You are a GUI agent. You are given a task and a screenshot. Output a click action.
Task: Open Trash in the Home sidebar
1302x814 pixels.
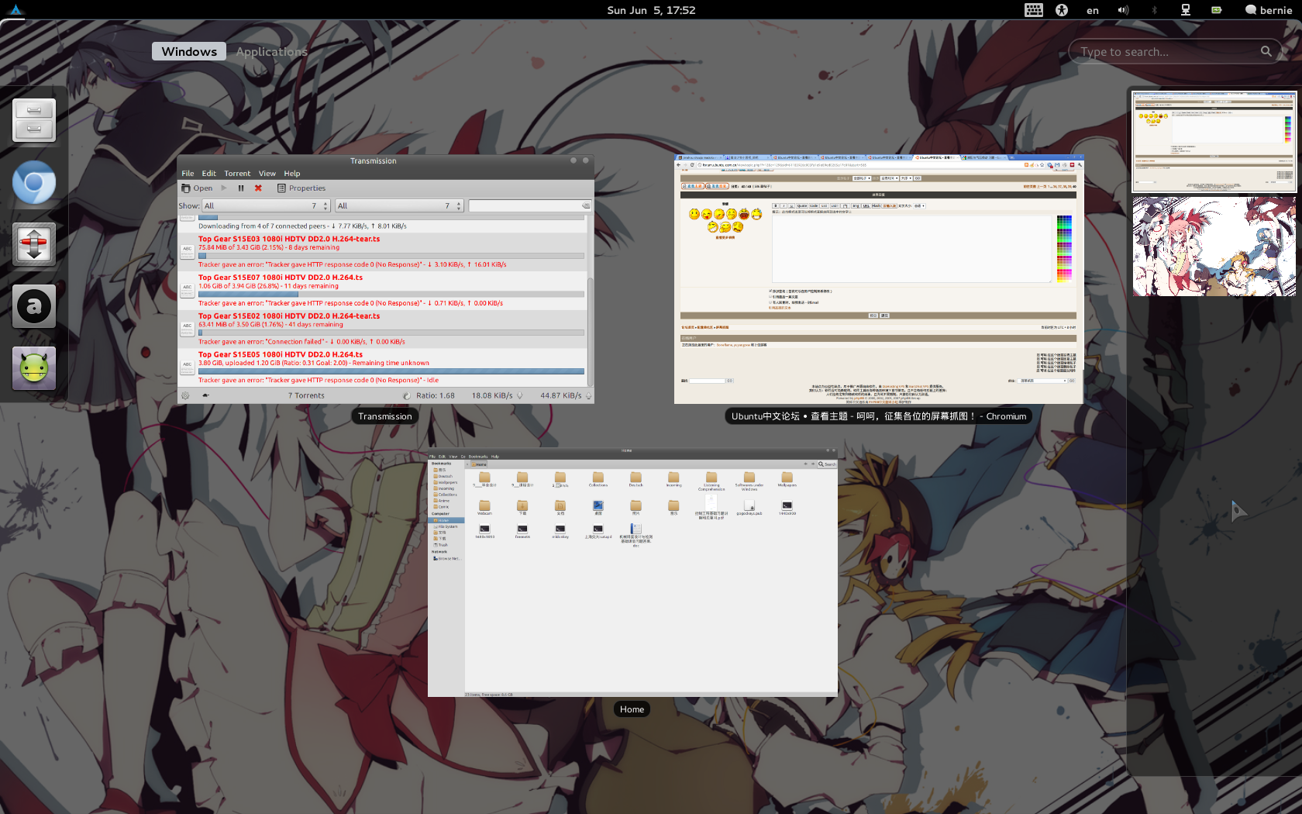(x=442, y=545)
